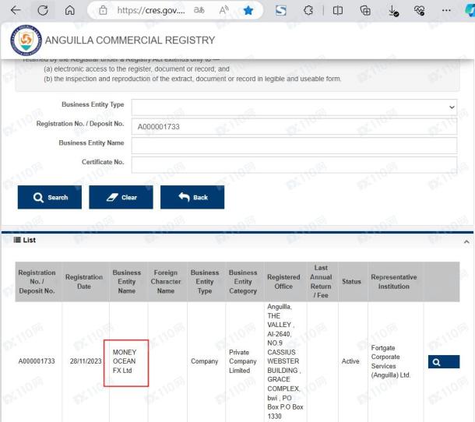
Task: Click the Back button
Action: [x=192, y=197]
